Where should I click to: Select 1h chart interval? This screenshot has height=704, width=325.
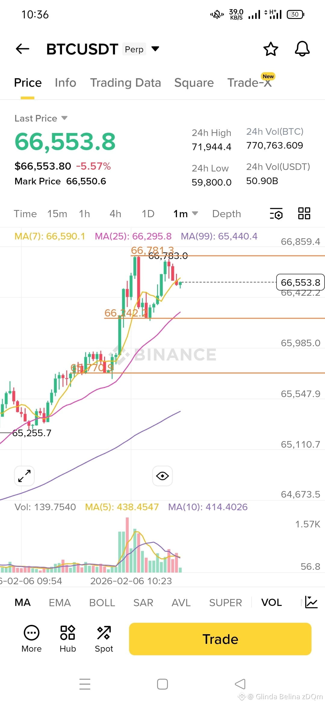tap(85, 214)
